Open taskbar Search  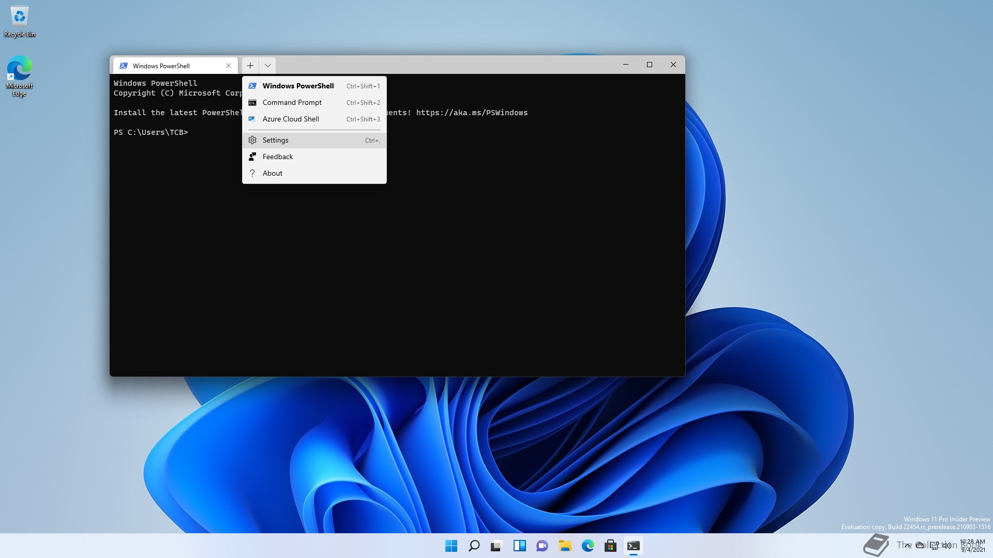(x=474, y=546)
